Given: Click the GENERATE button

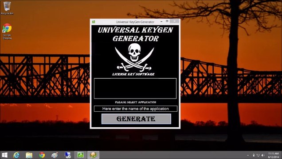Looking at the screenshot, I should click(136, 119).
